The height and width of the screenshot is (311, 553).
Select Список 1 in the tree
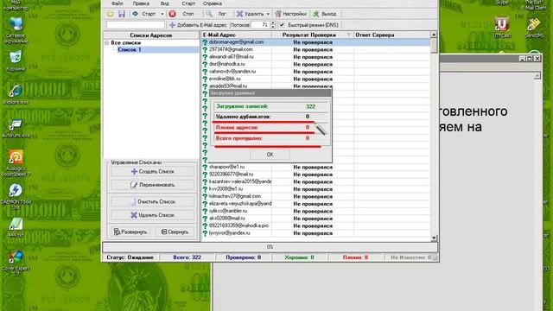point(130,50)
